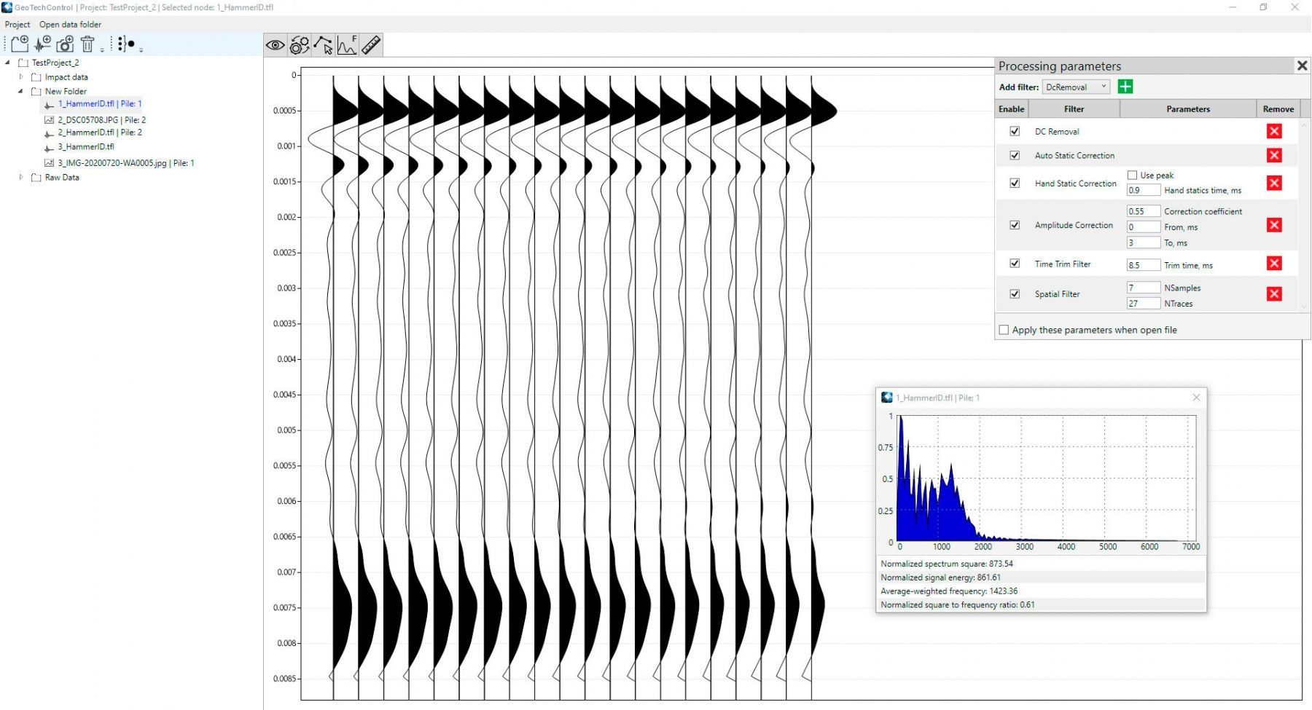Image resolution: width=1312 pixels, height=710 pixels.
Task: Click the add signal file icon
Action: [x=42, y=44]
